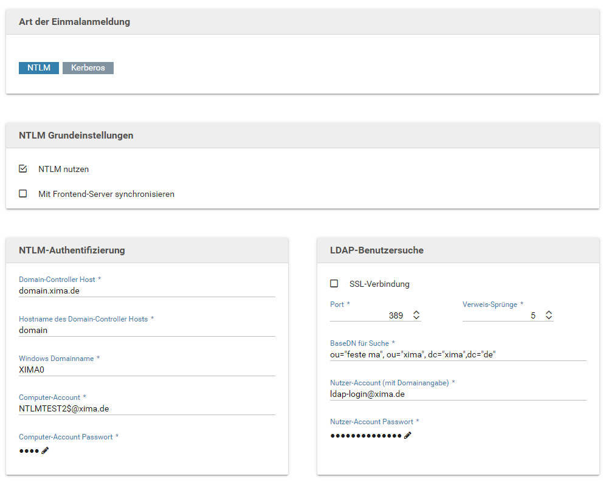The image size is (606, 485).
Task: Select the NTLM sign-on type
Action: click(39, 68)
